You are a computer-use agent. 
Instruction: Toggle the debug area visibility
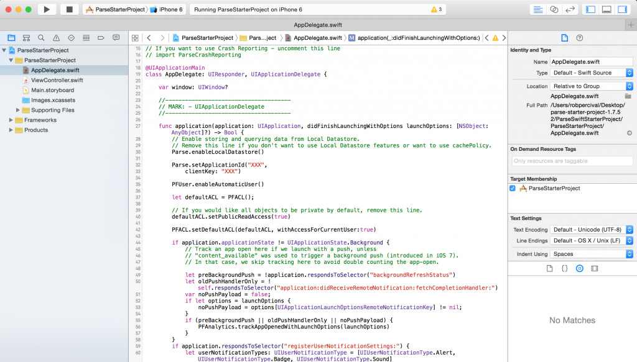(x=607, y=9)
